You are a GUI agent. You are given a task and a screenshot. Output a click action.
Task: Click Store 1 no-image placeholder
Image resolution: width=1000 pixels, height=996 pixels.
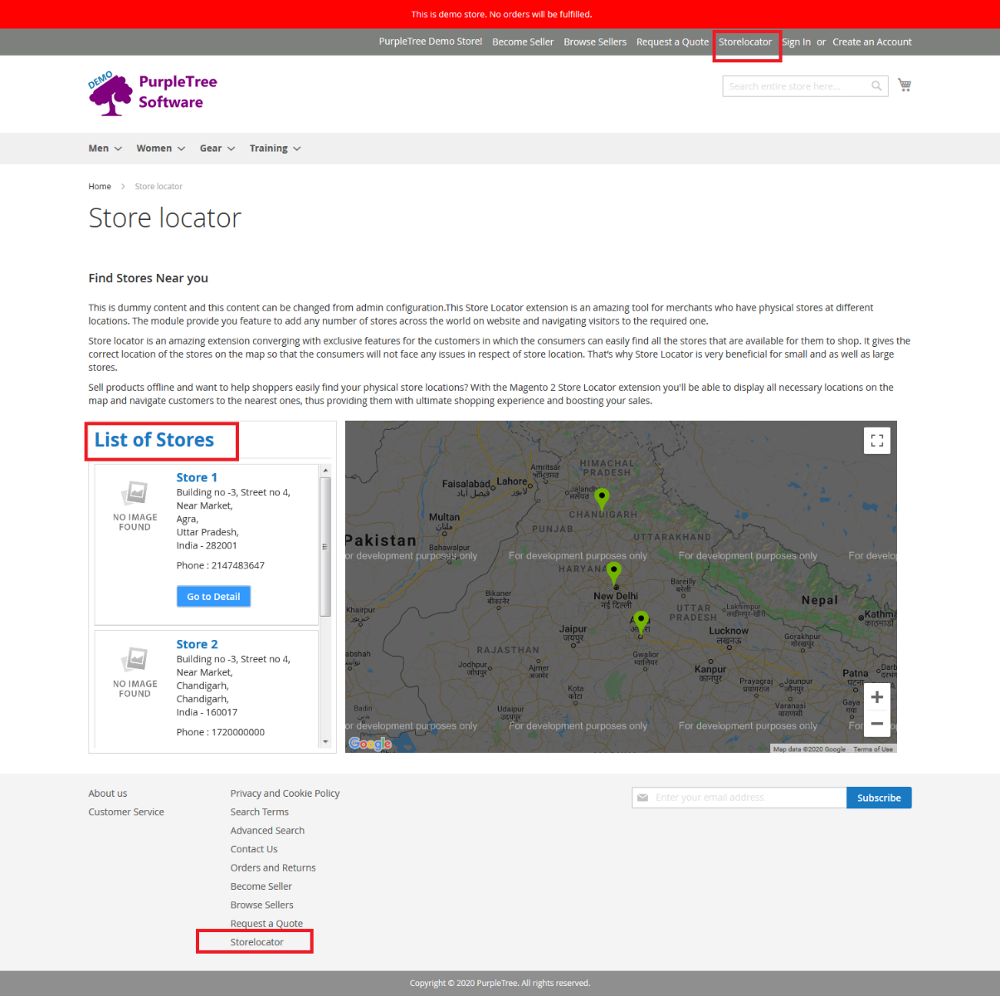pos(135,505)
